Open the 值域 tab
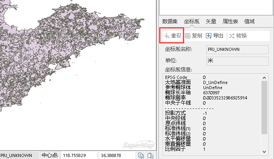 [249, 22]
